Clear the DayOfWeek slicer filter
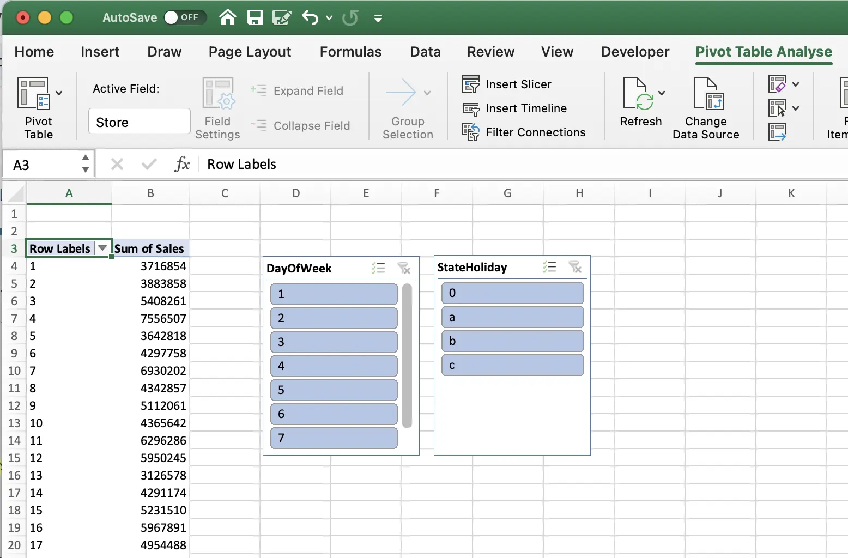 coord(404,268)
